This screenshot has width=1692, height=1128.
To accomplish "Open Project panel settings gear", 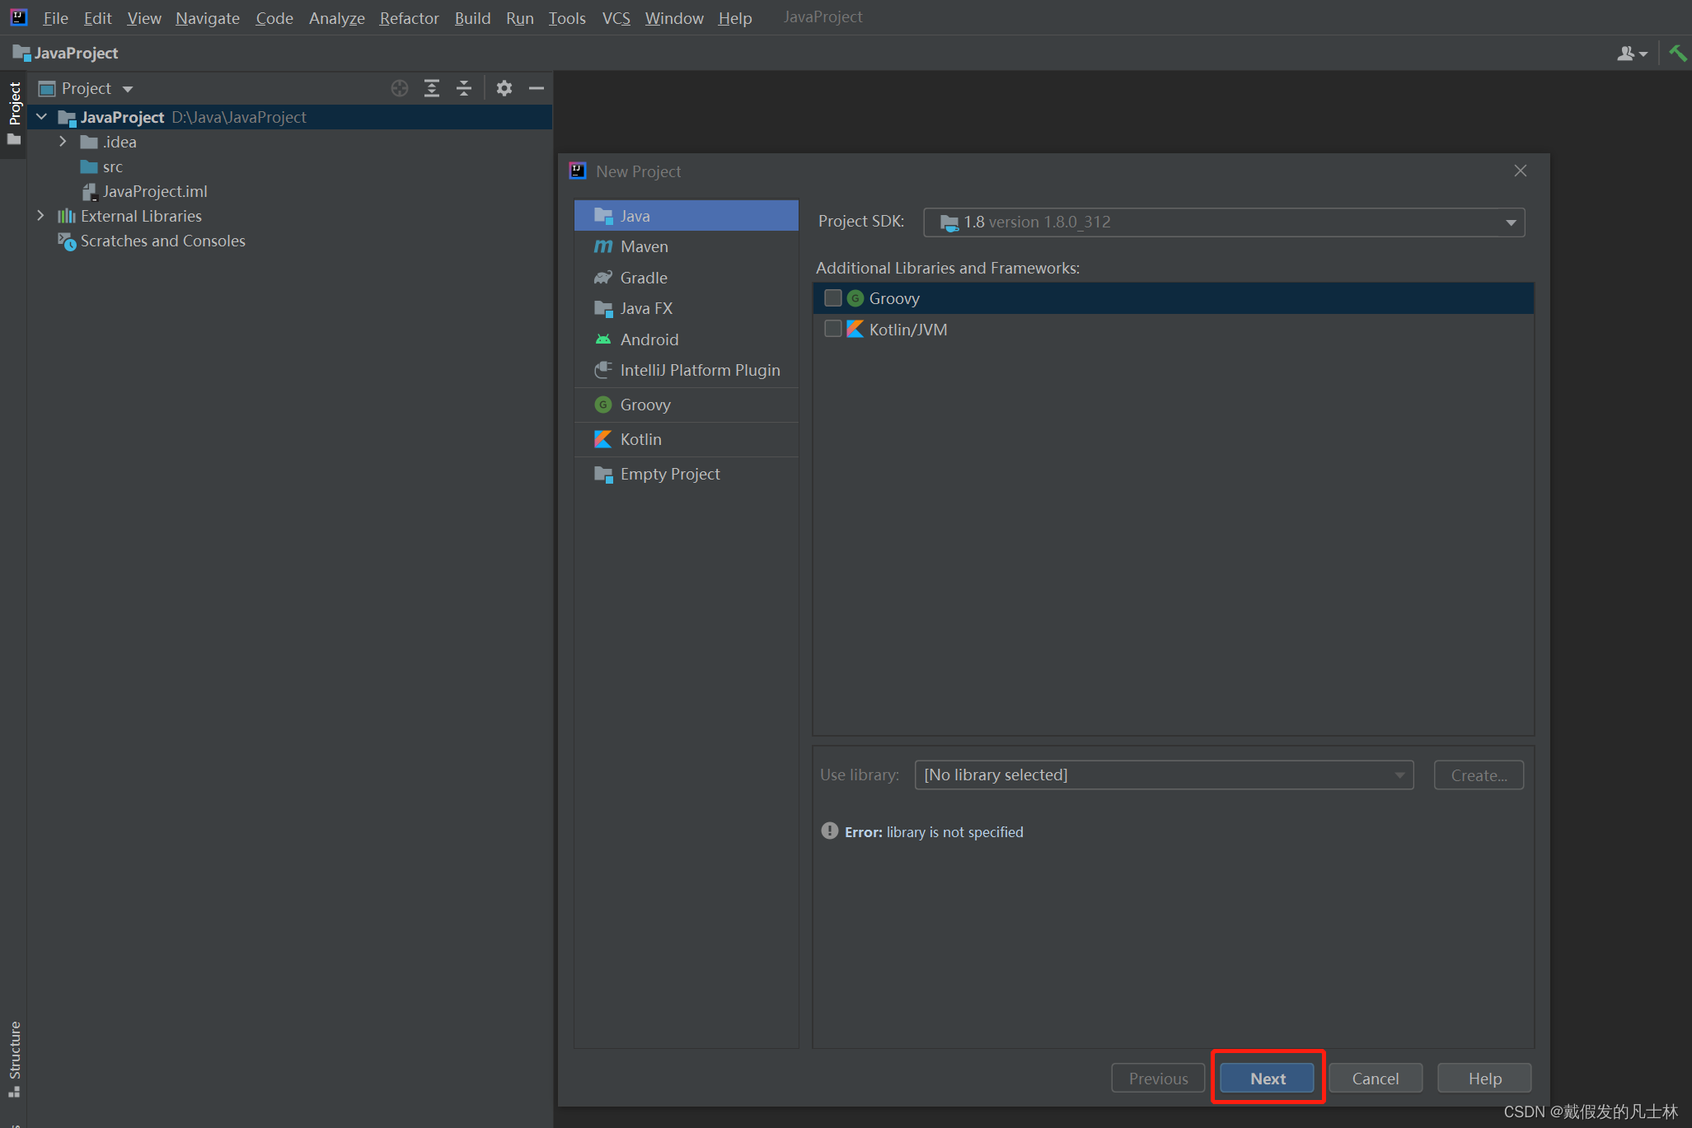I will coord(504,88).
